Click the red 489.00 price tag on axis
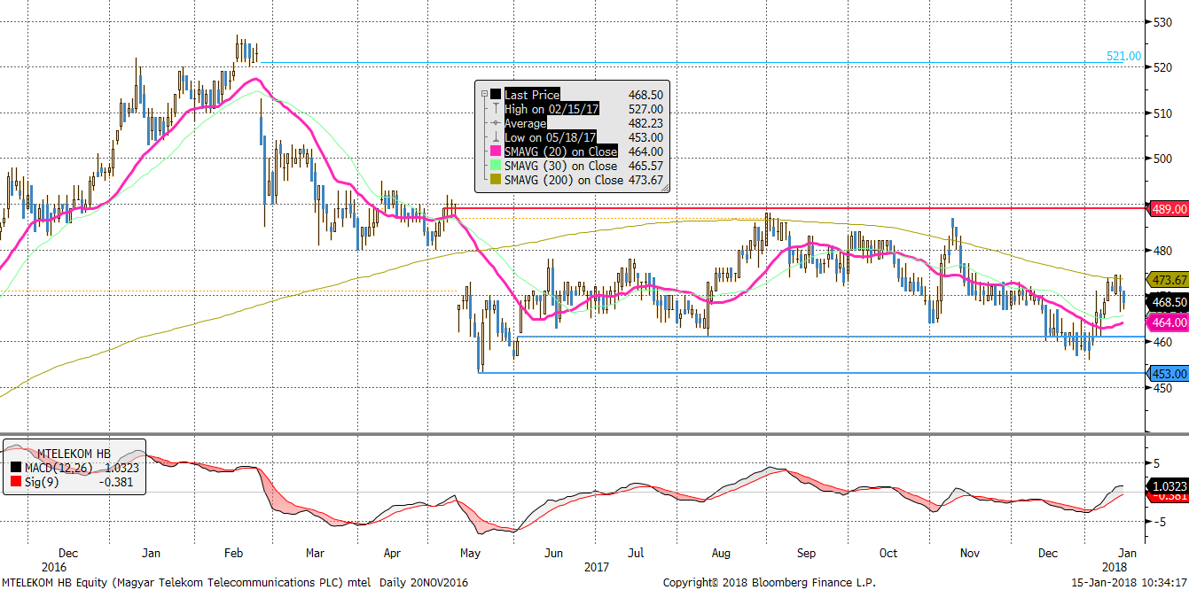 tap(1168, 209)
